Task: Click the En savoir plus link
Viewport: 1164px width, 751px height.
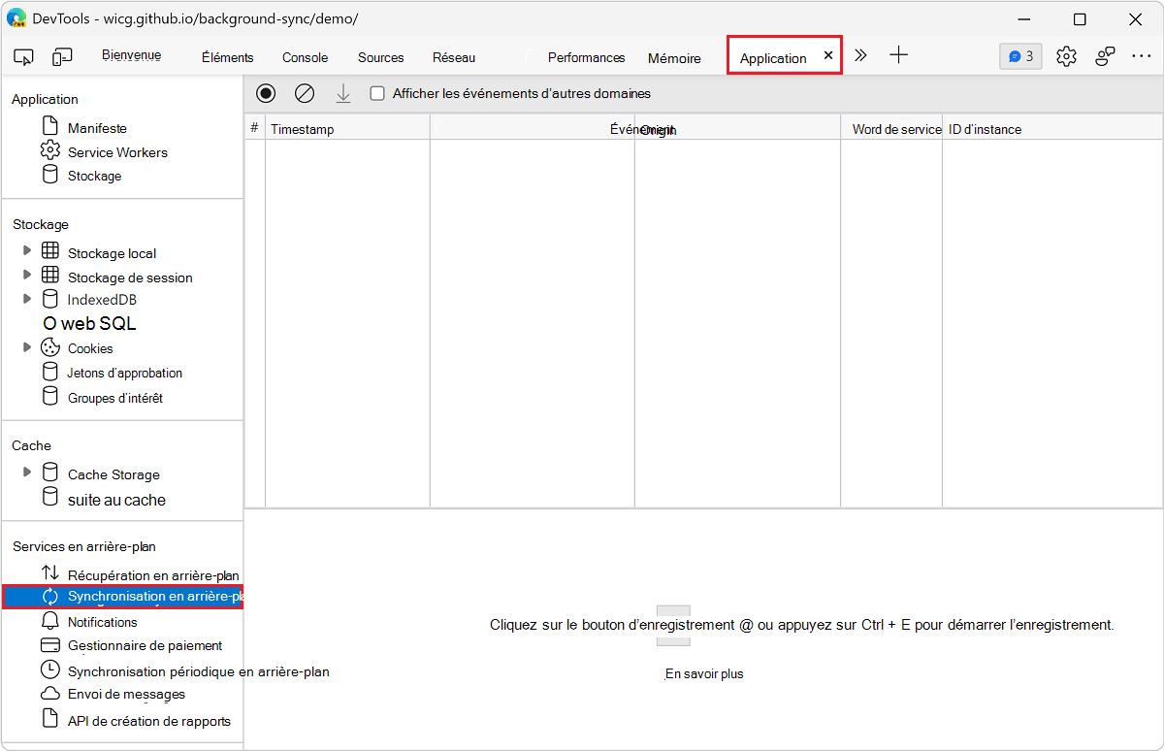Action: [x=702, y=672]
